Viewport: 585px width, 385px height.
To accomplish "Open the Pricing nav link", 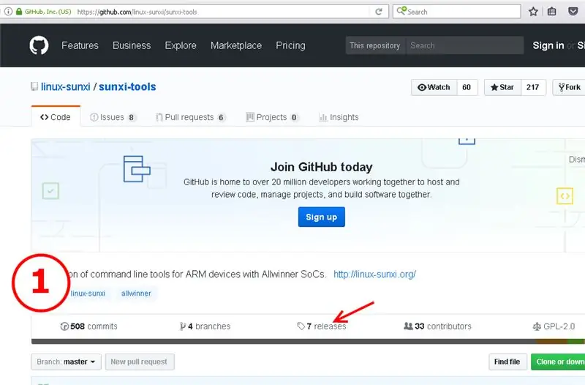I will pyautogui.click(x=290, y=45).
